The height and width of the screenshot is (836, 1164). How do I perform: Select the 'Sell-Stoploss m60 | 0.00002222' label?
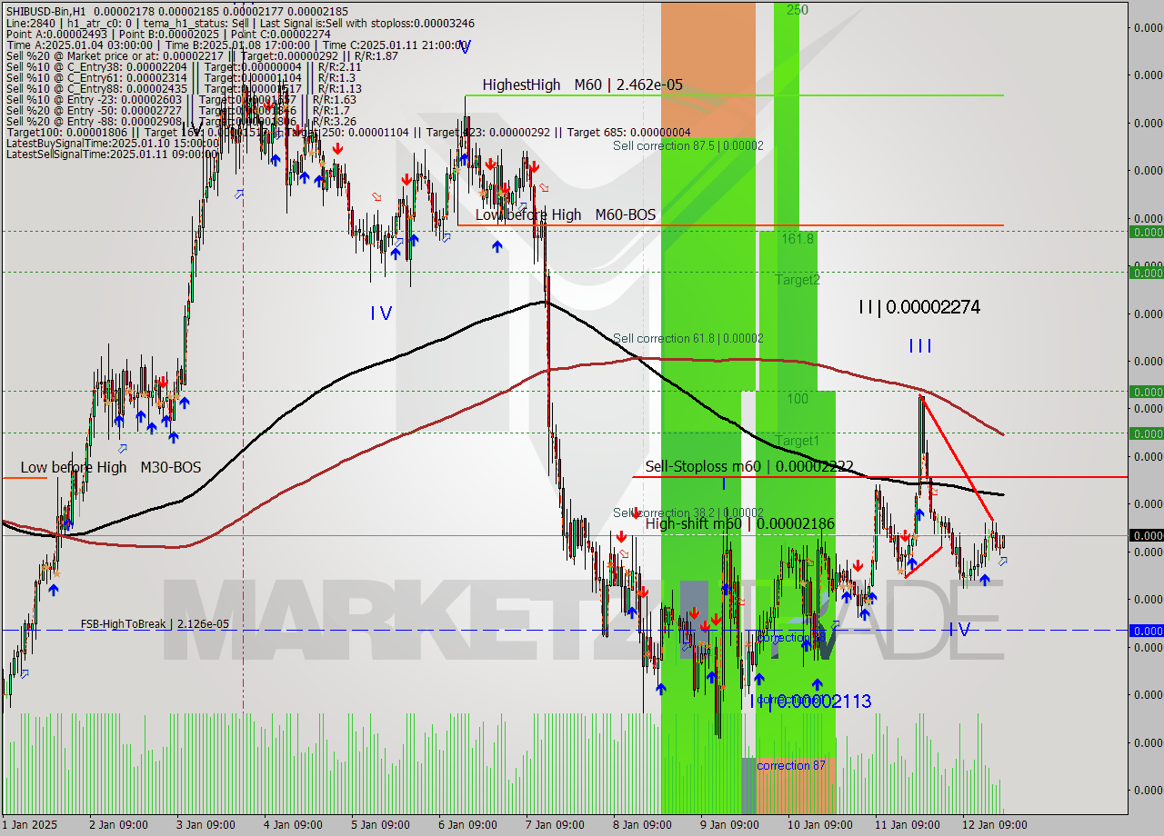pyautogui.click(x=749, y=467)
